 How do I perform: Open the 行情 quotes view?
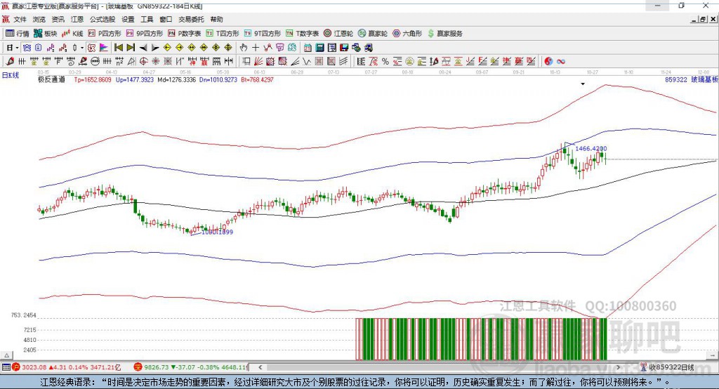click(18, 33)
